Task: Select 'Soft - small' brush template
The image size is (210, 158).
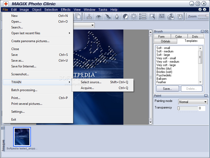Action: click(x=163, y=48)
